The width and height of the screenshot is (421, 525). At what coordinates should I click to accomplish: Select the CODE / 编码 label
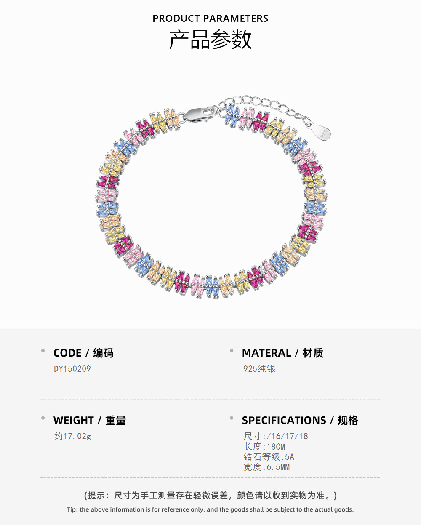pos(83,353)
